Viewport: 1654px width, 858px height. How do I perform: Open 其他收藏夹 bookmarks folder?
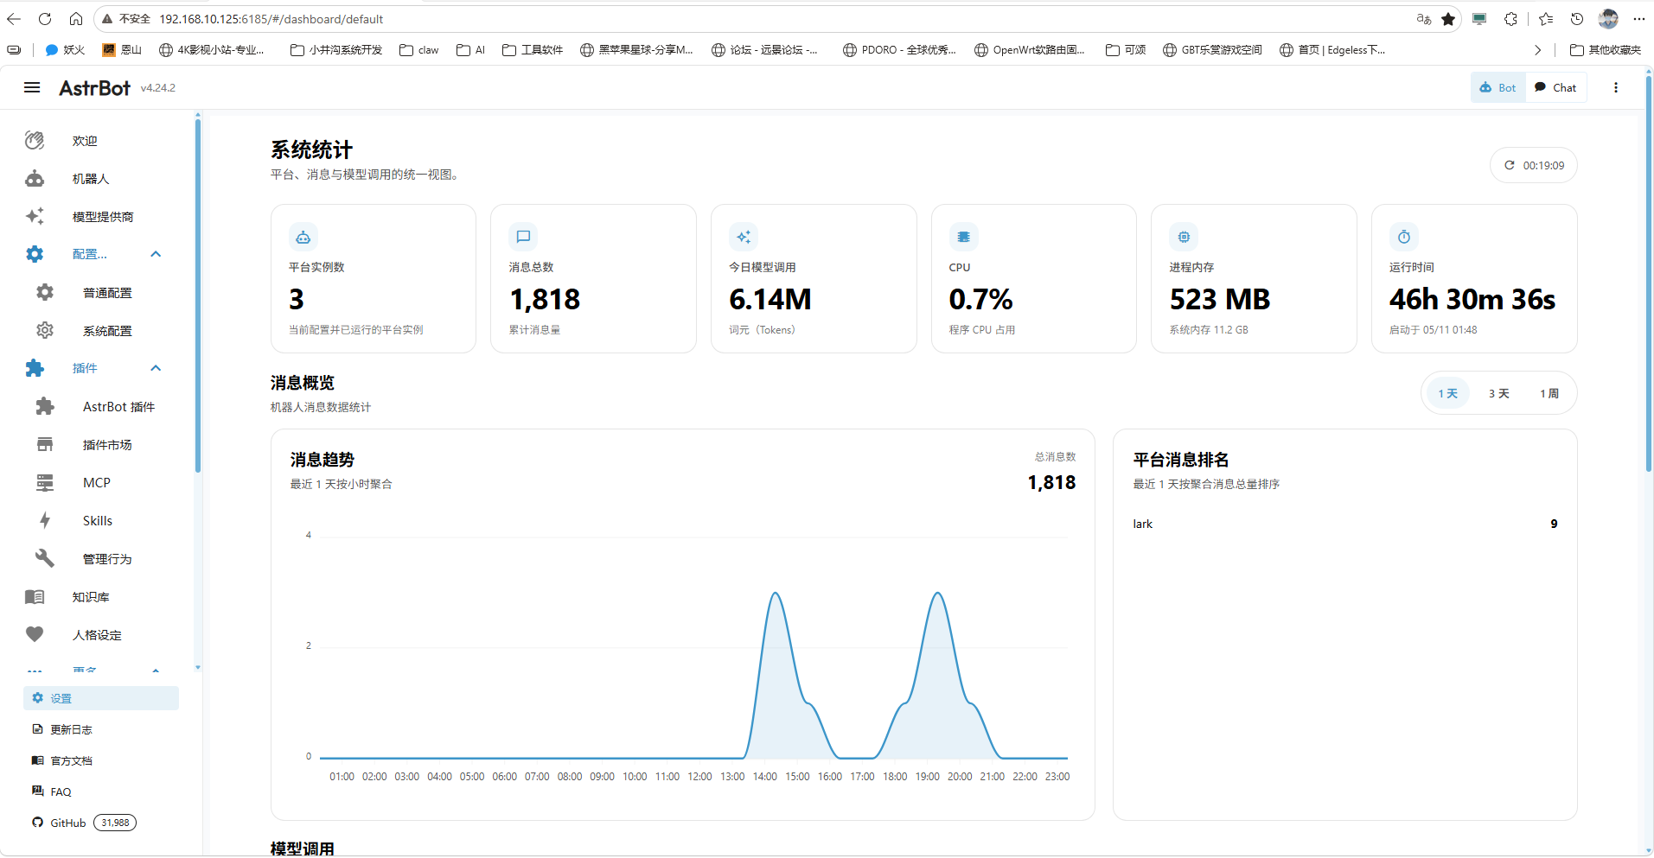1606,50
